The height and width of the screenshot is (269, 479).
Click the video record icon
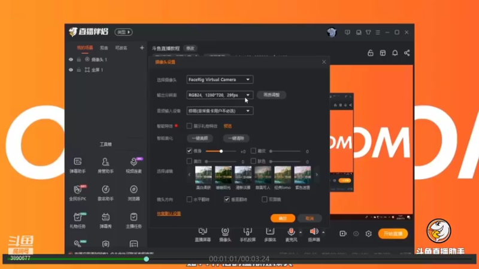(343, 234)
